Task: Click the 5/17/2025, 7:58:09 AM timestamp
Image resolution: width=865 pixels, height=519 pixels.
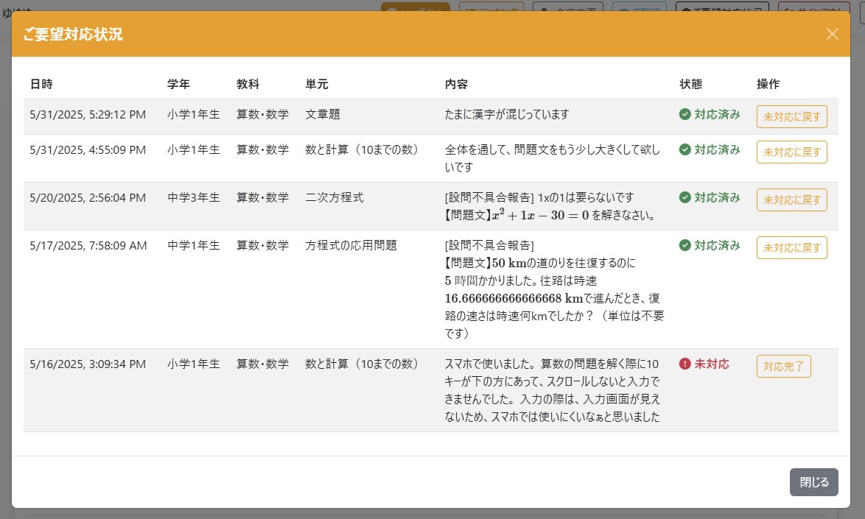Action: [88, 245]
